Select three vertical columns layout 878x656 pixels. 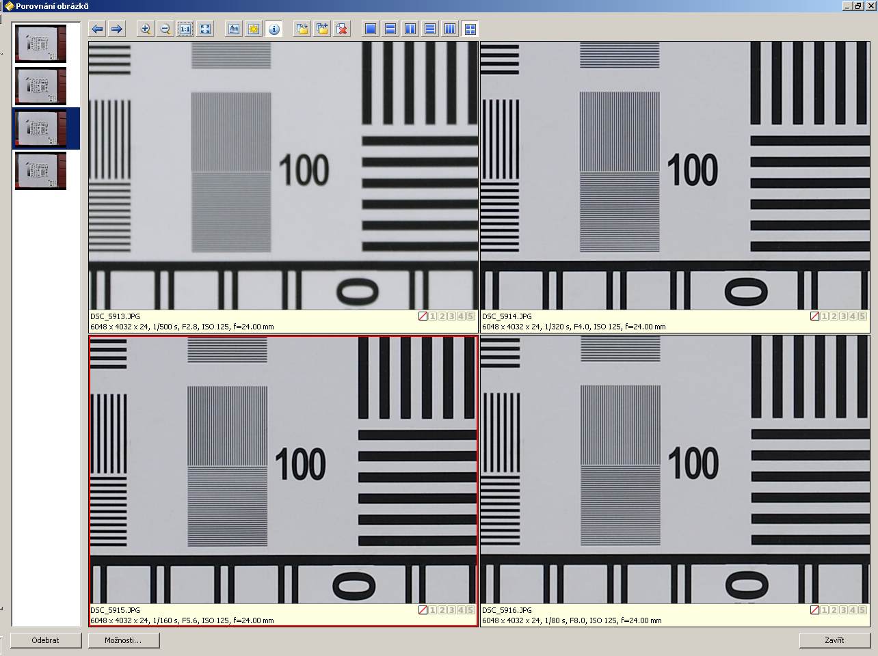point(450,29)
